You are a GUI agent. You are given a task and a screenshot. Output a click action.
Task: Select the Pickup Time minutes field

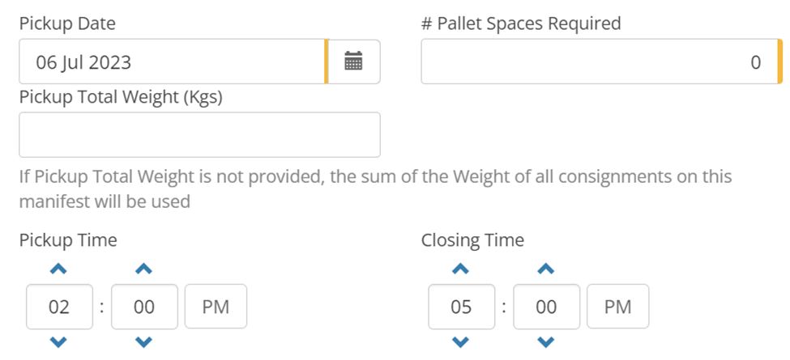(x=144, y=307)
